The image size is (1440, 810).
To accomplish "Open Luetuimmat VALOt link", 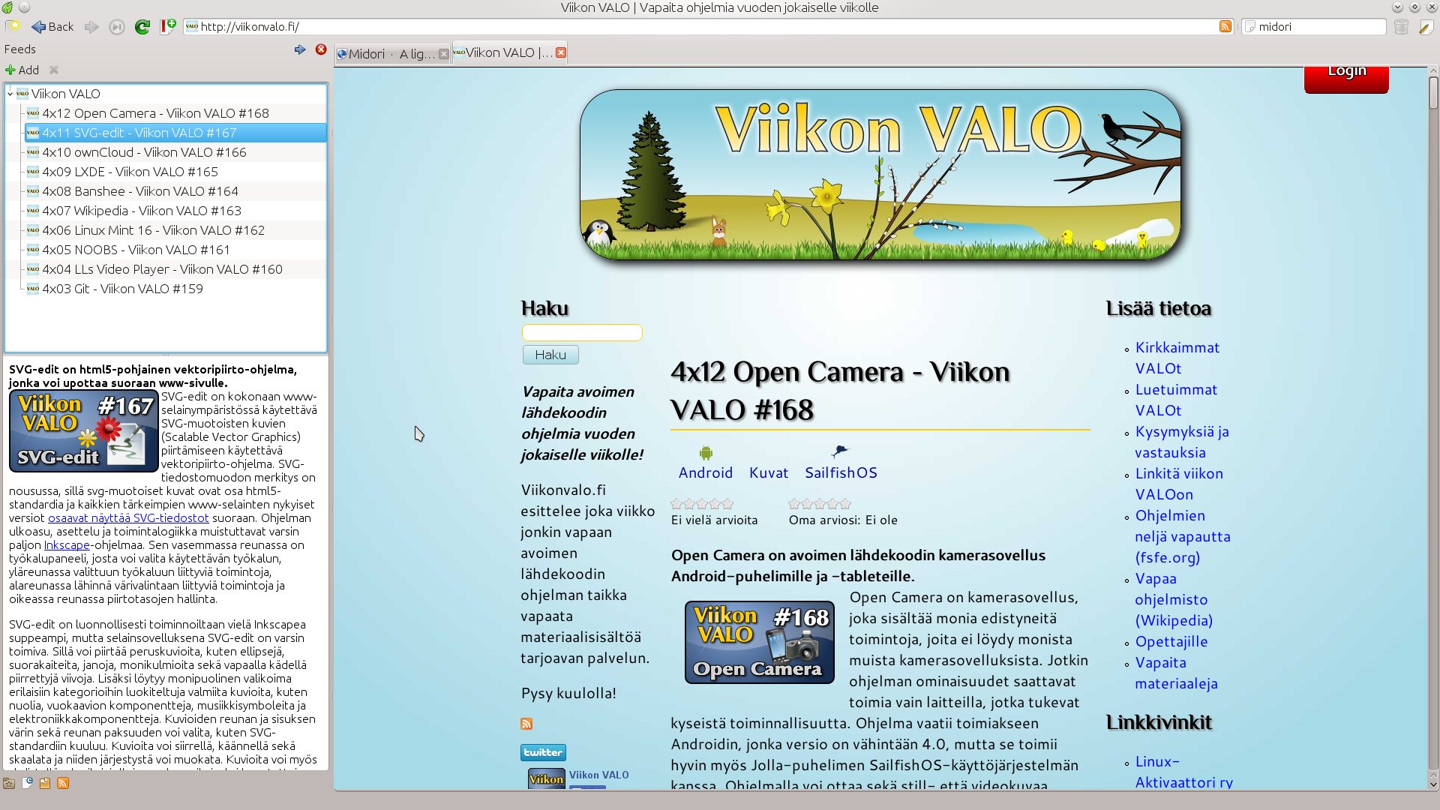I will tap(1176, 400).
